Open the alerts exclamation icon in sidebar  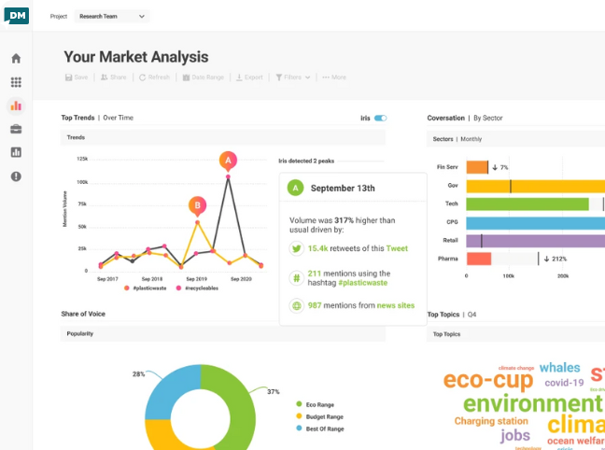pyautogui.click(x=16, y=176)
